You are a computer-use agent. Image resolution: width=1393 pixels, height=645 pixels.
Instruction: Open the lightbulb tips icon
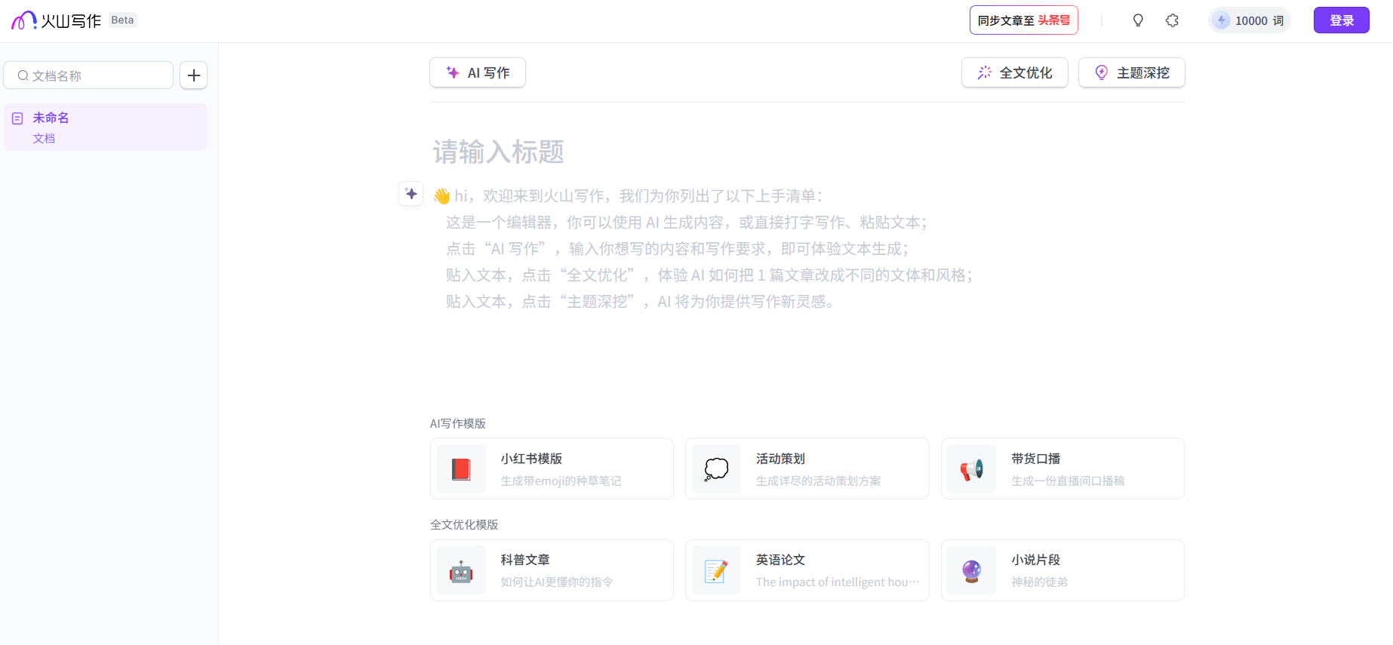(1138, 20)
